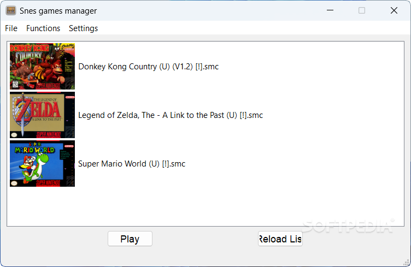Select 'Super Mario World (U) [!].smc' entry

132,164
